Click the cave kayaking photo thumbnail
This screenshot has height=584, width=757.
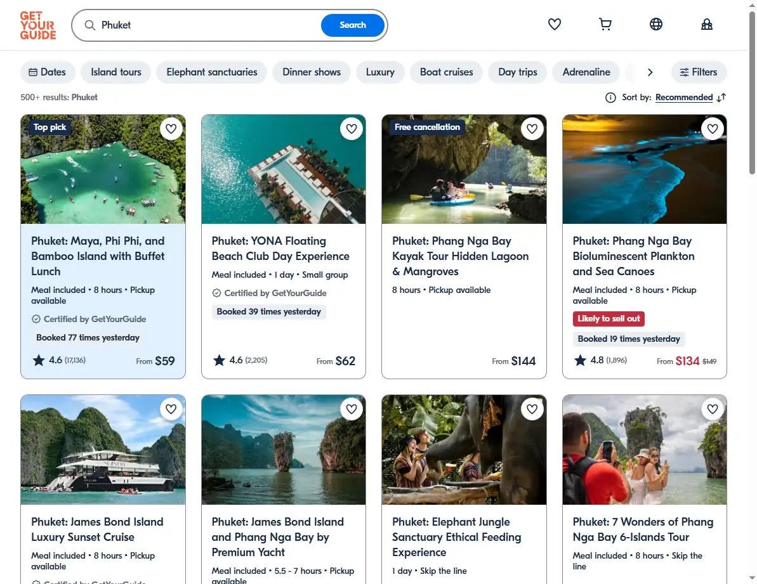pyautogui.click(x=464, y=169)
